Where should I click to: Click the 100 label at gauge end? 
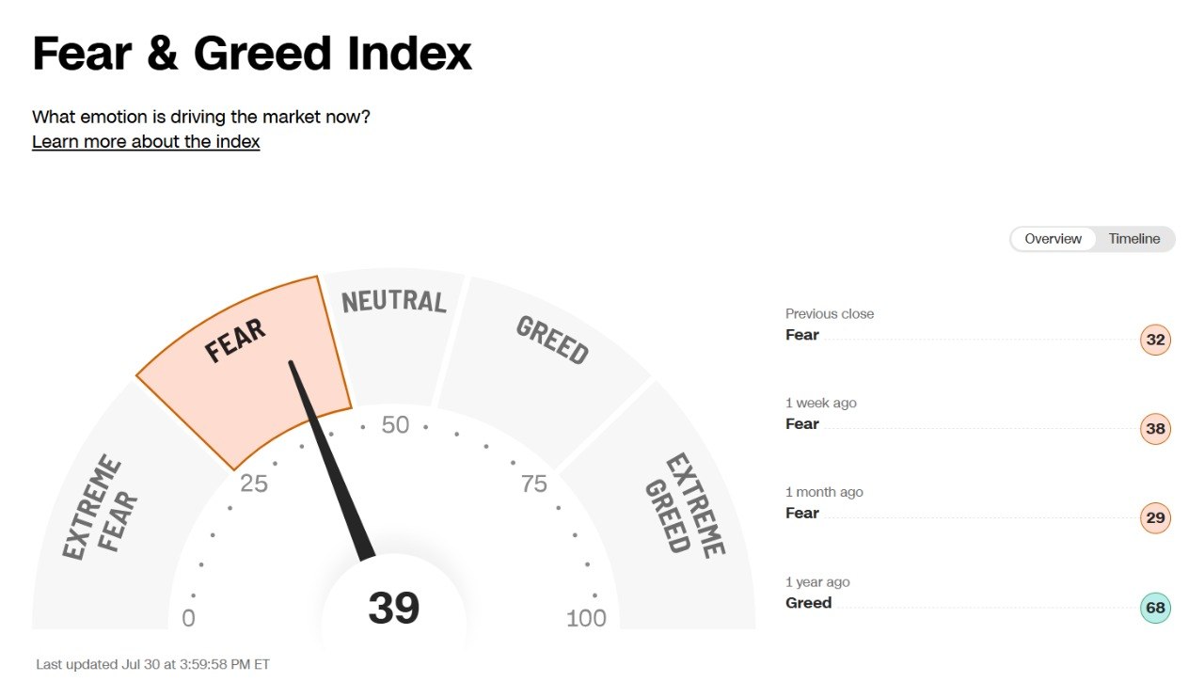click(x=586, y=618)
